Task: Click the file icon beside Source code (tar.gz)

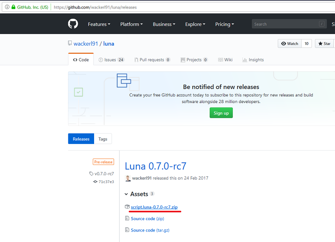Action: point(127,230)
